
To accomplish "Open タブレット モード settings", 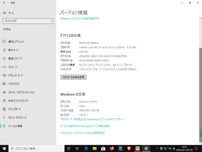I will [x=15, y=75].
